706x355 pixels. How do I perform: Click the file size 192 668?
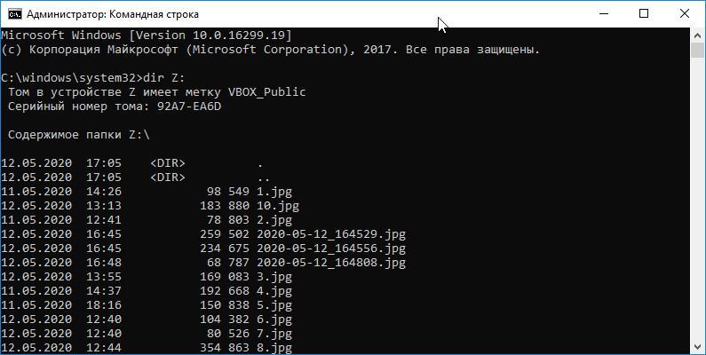pos(225,291)
